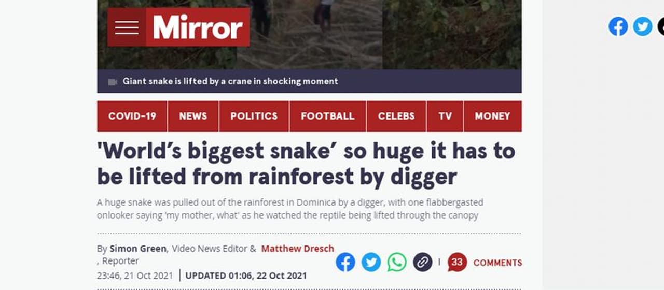The height and width of the screenshot is (290, 664).
Task: Open the MONEY section
Action: click(x=493, y=116)
